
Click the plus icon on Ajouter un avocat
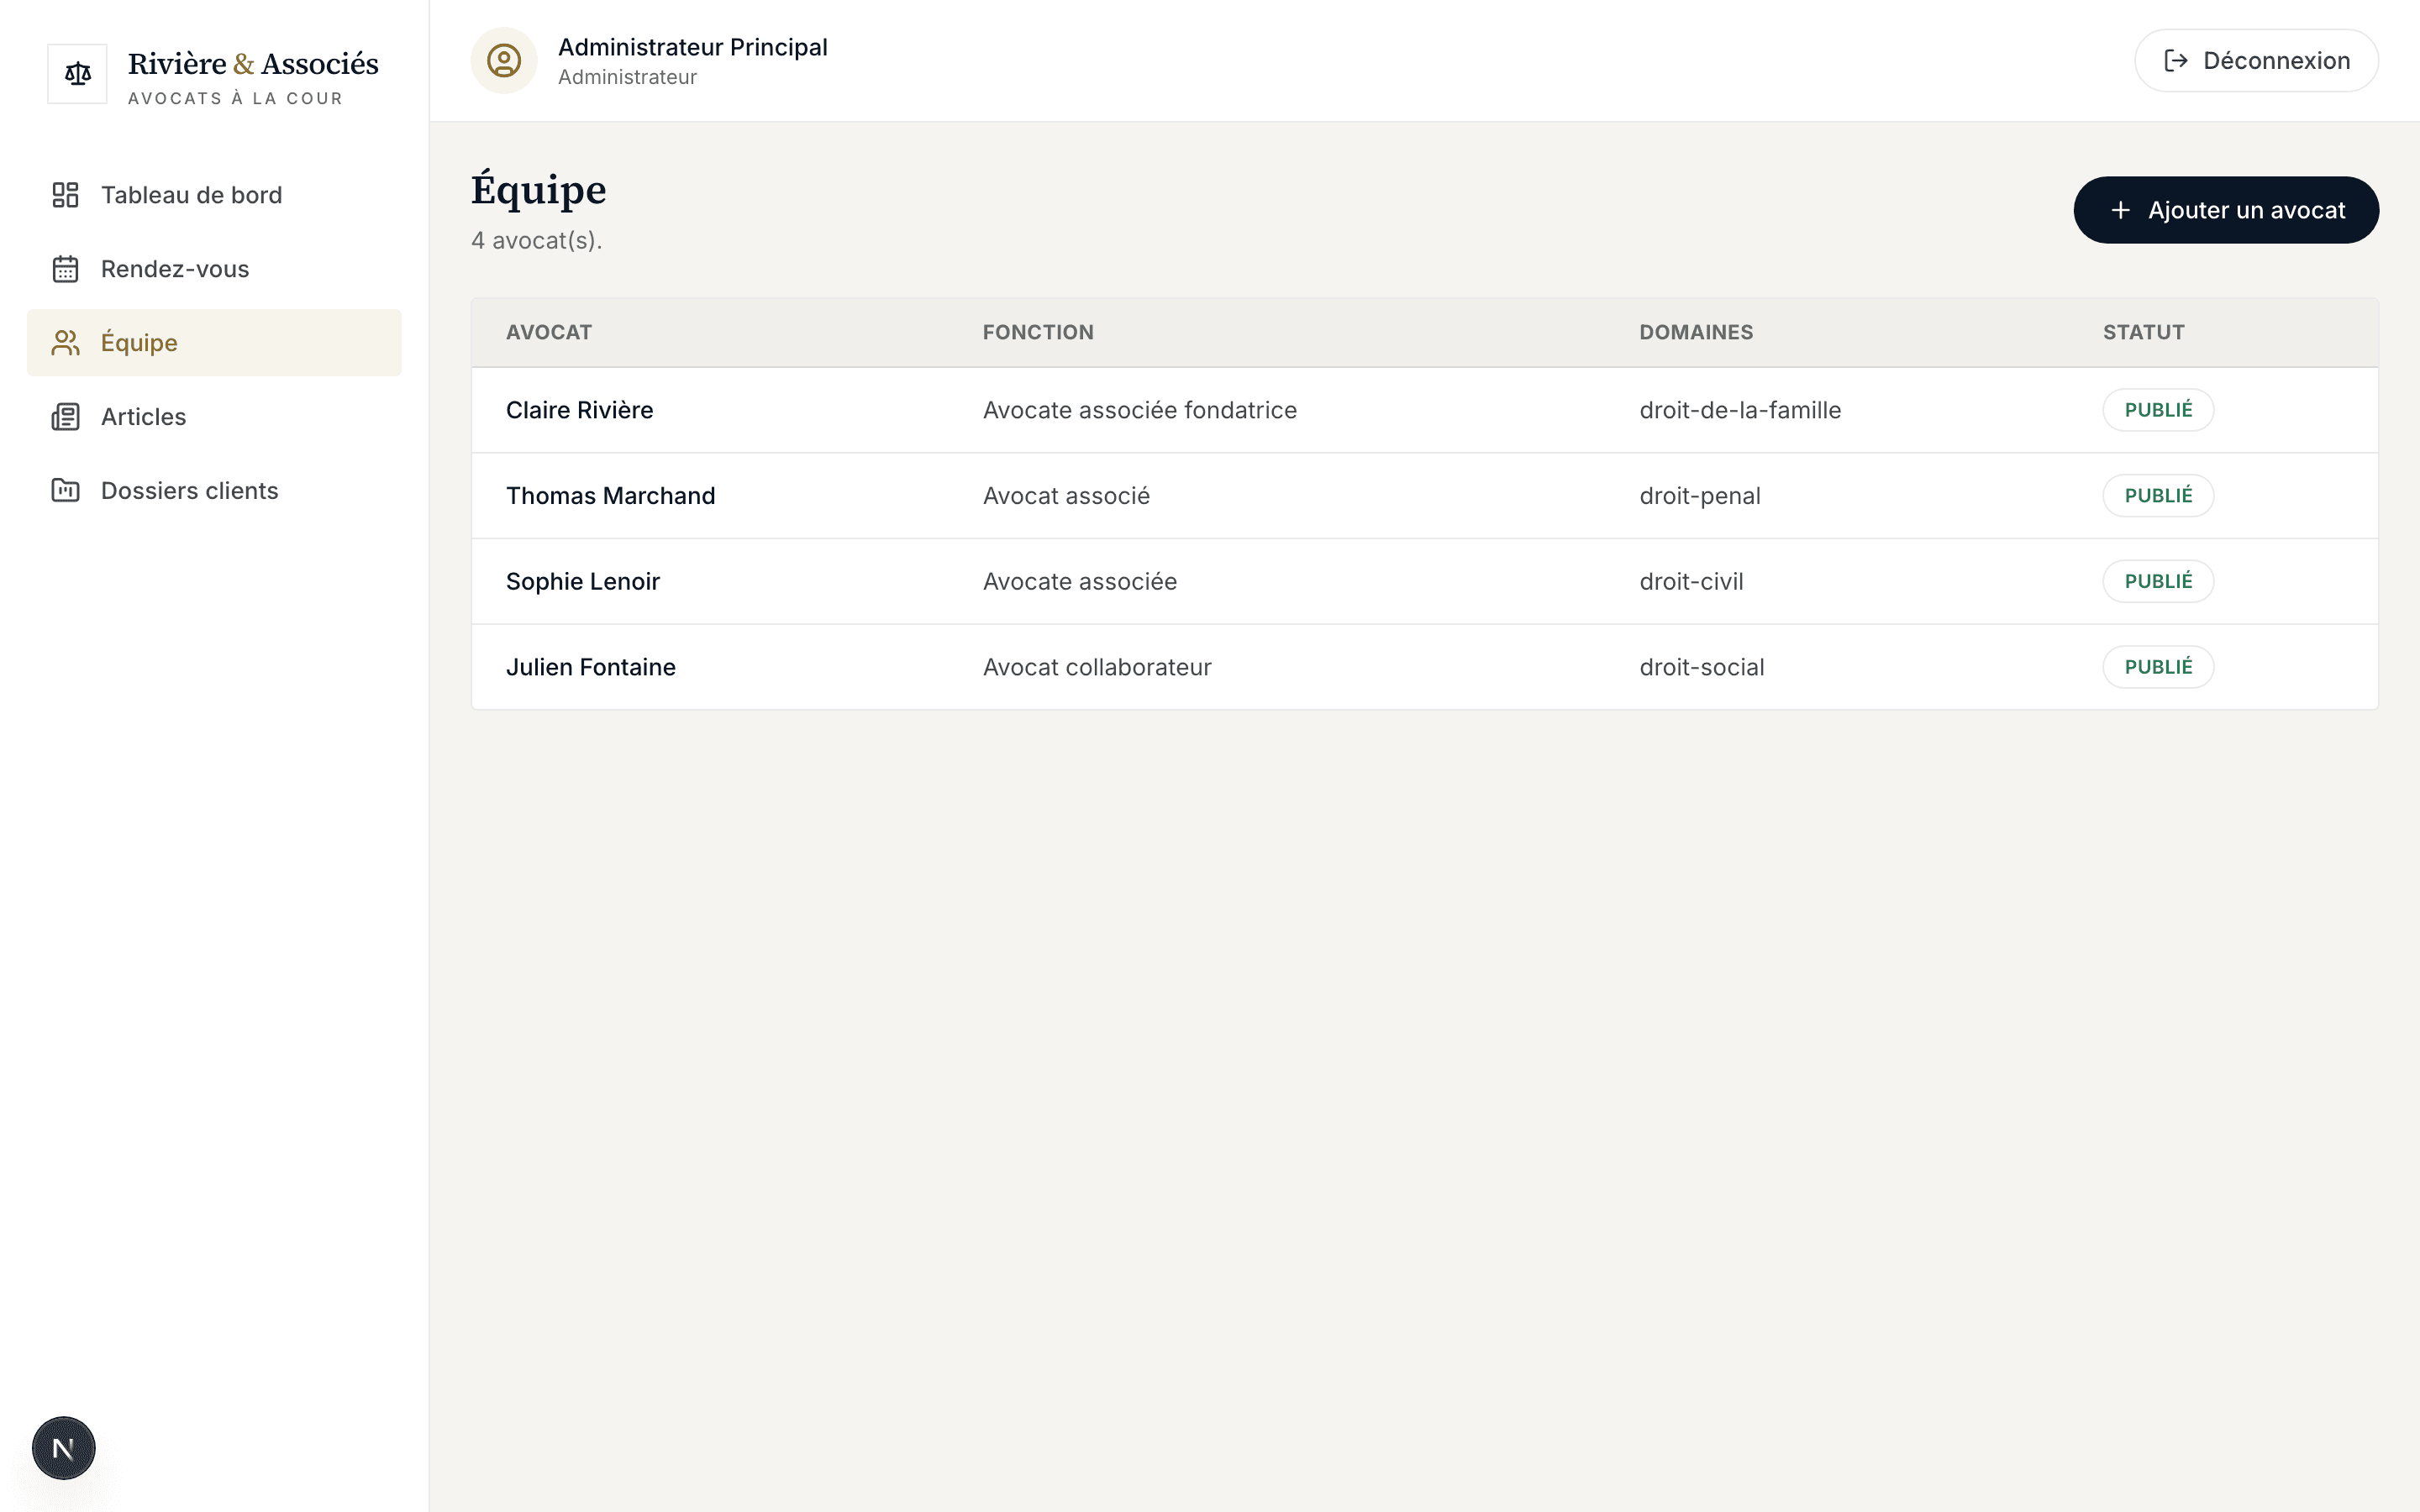pos(2120,210)
